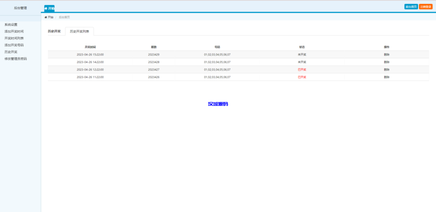Click the home icon in the breadcrumb
Viewport: 436px width, 212px height.
46,17
